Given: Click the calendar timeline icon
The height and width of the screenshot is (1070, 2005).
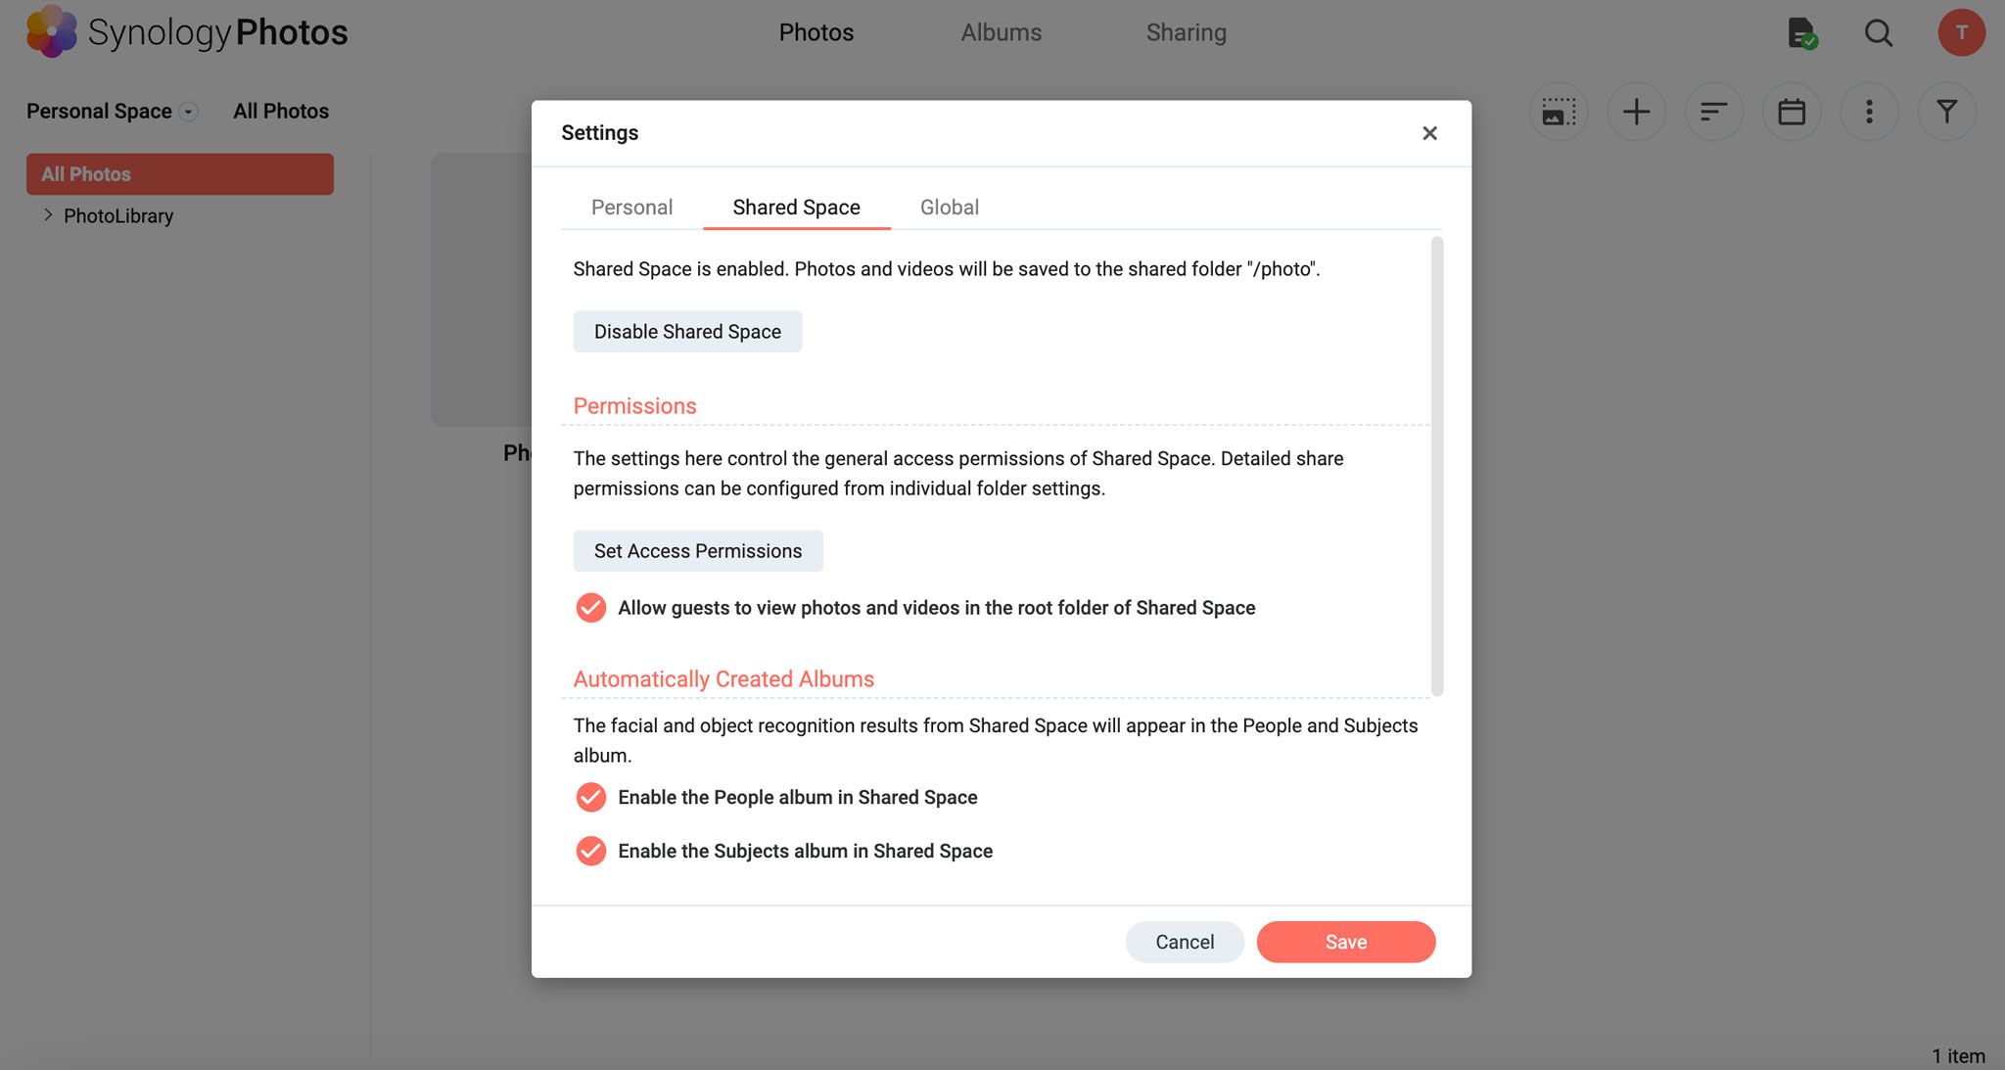Looking at the screenshot, I should [x=1792, y=112].
